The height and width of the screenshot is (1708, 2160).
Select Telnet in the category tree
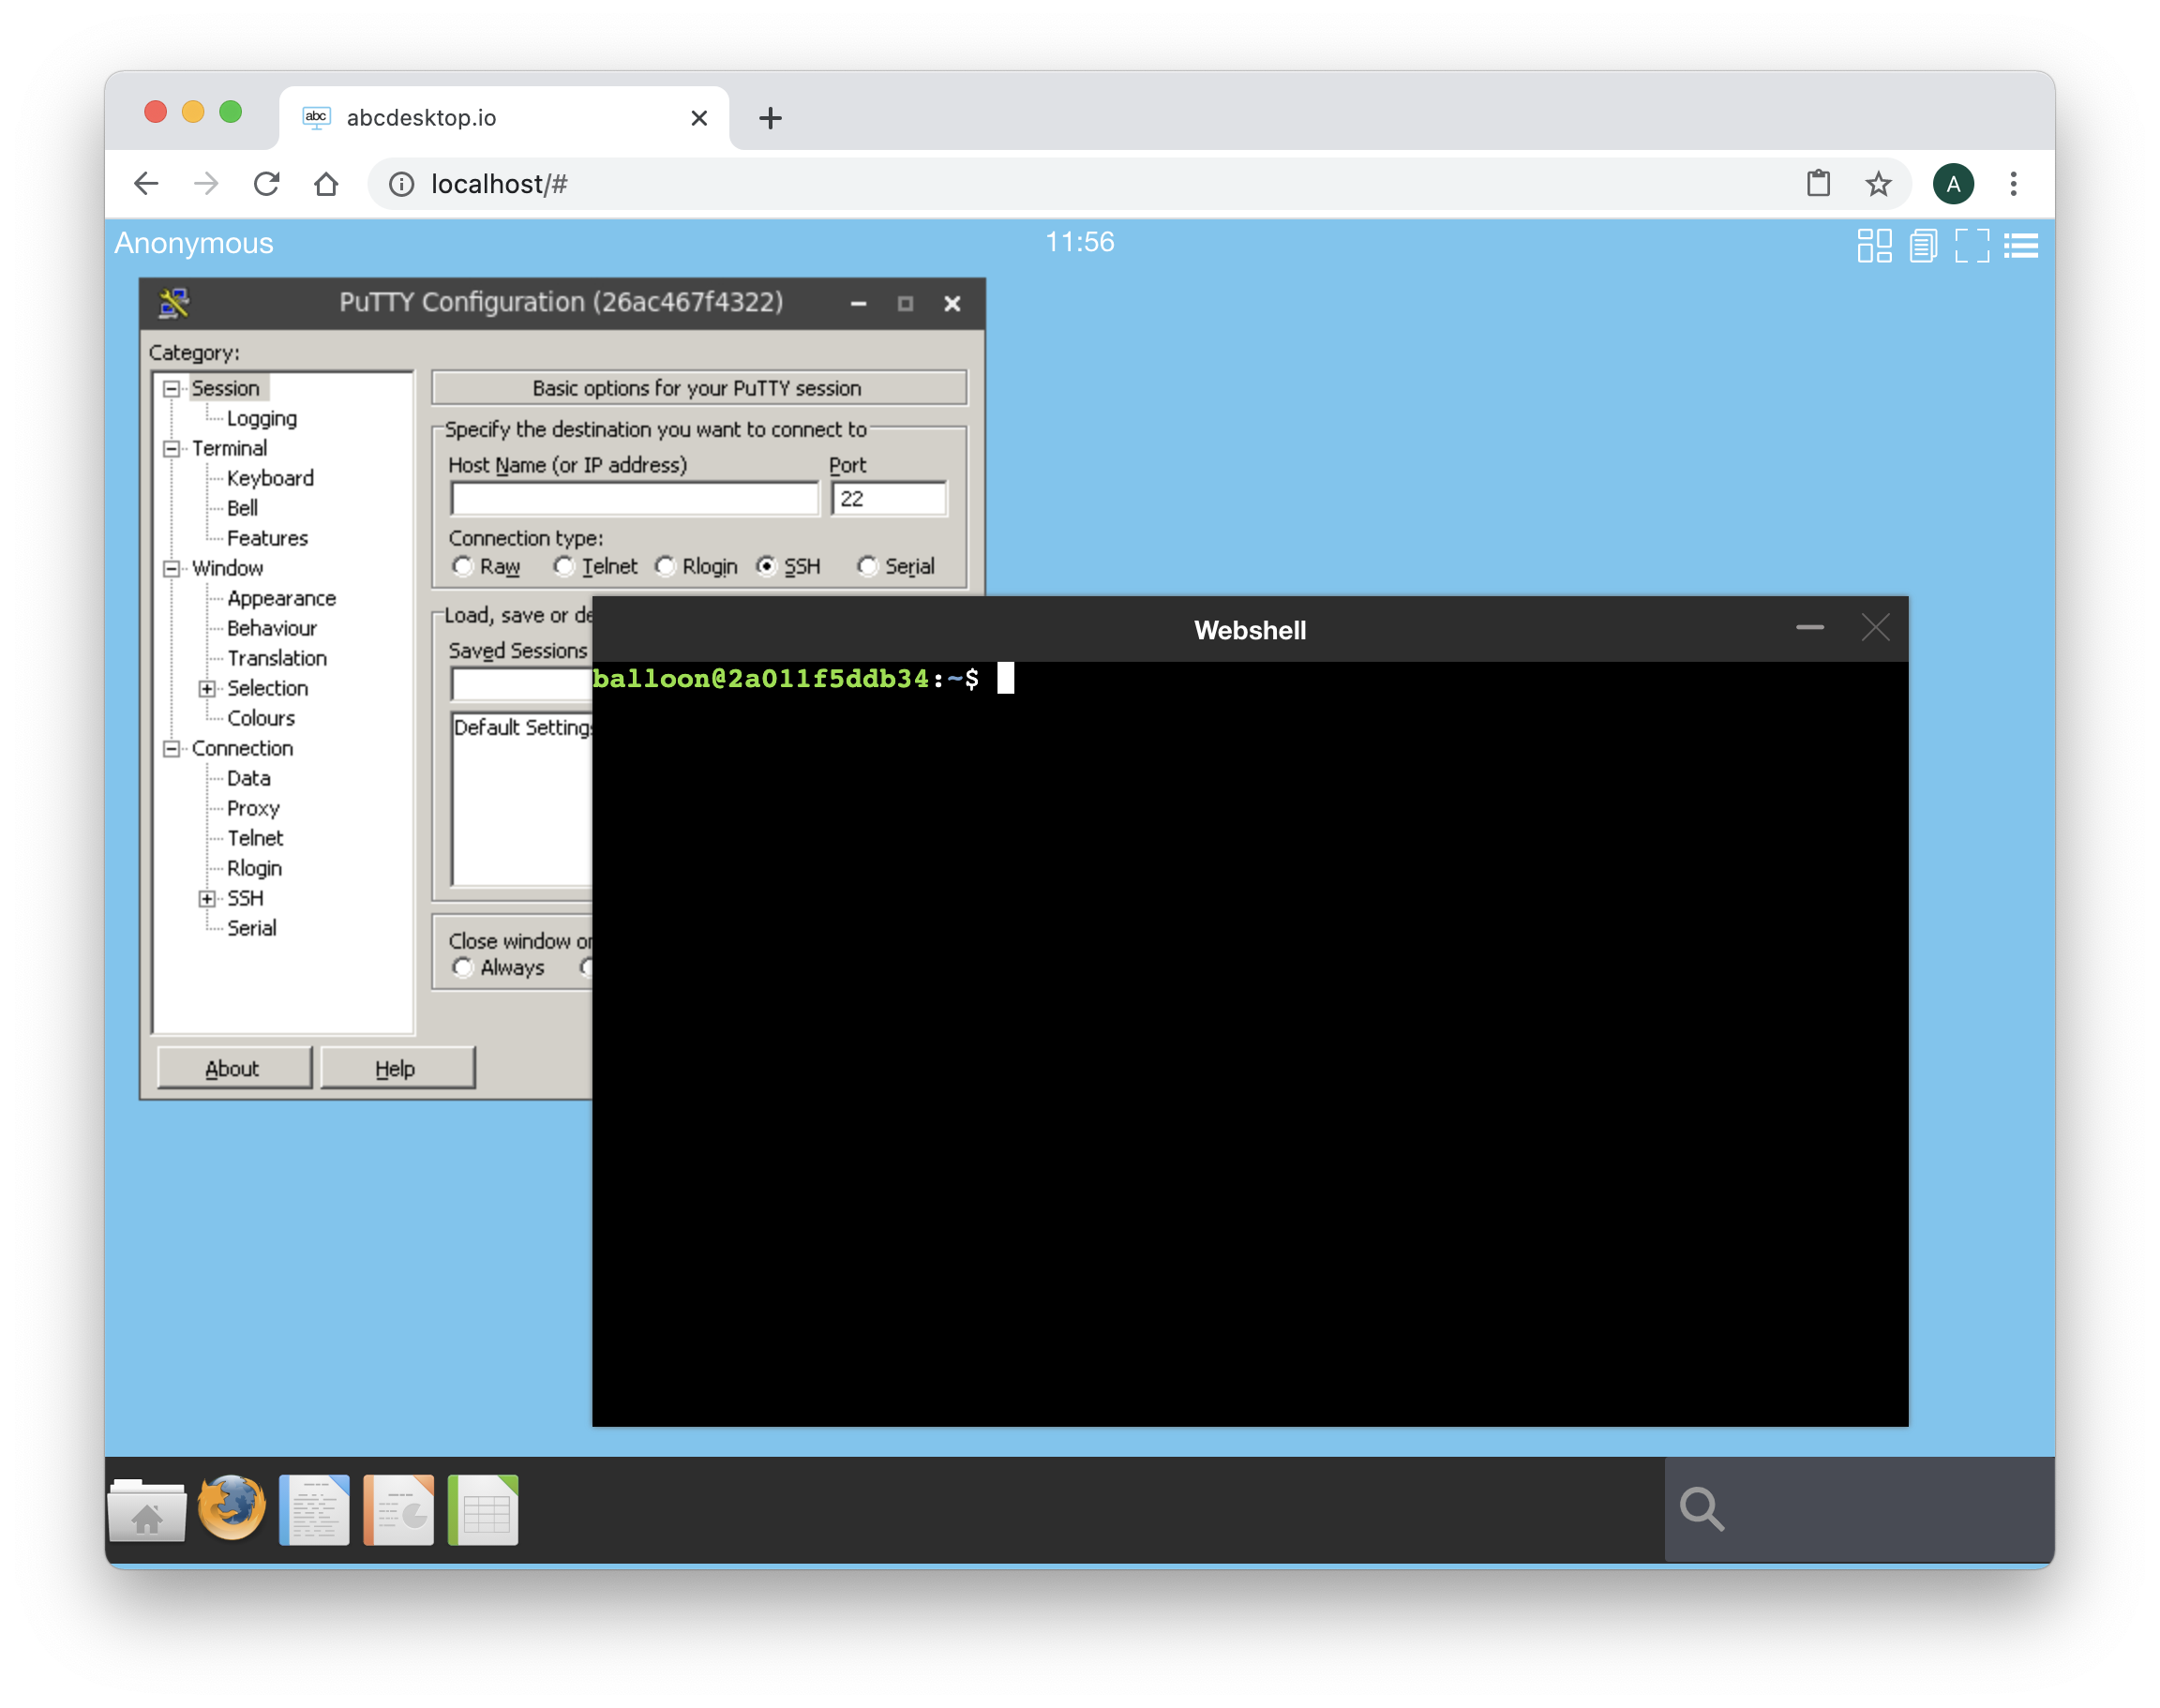[x=255, y=838]
